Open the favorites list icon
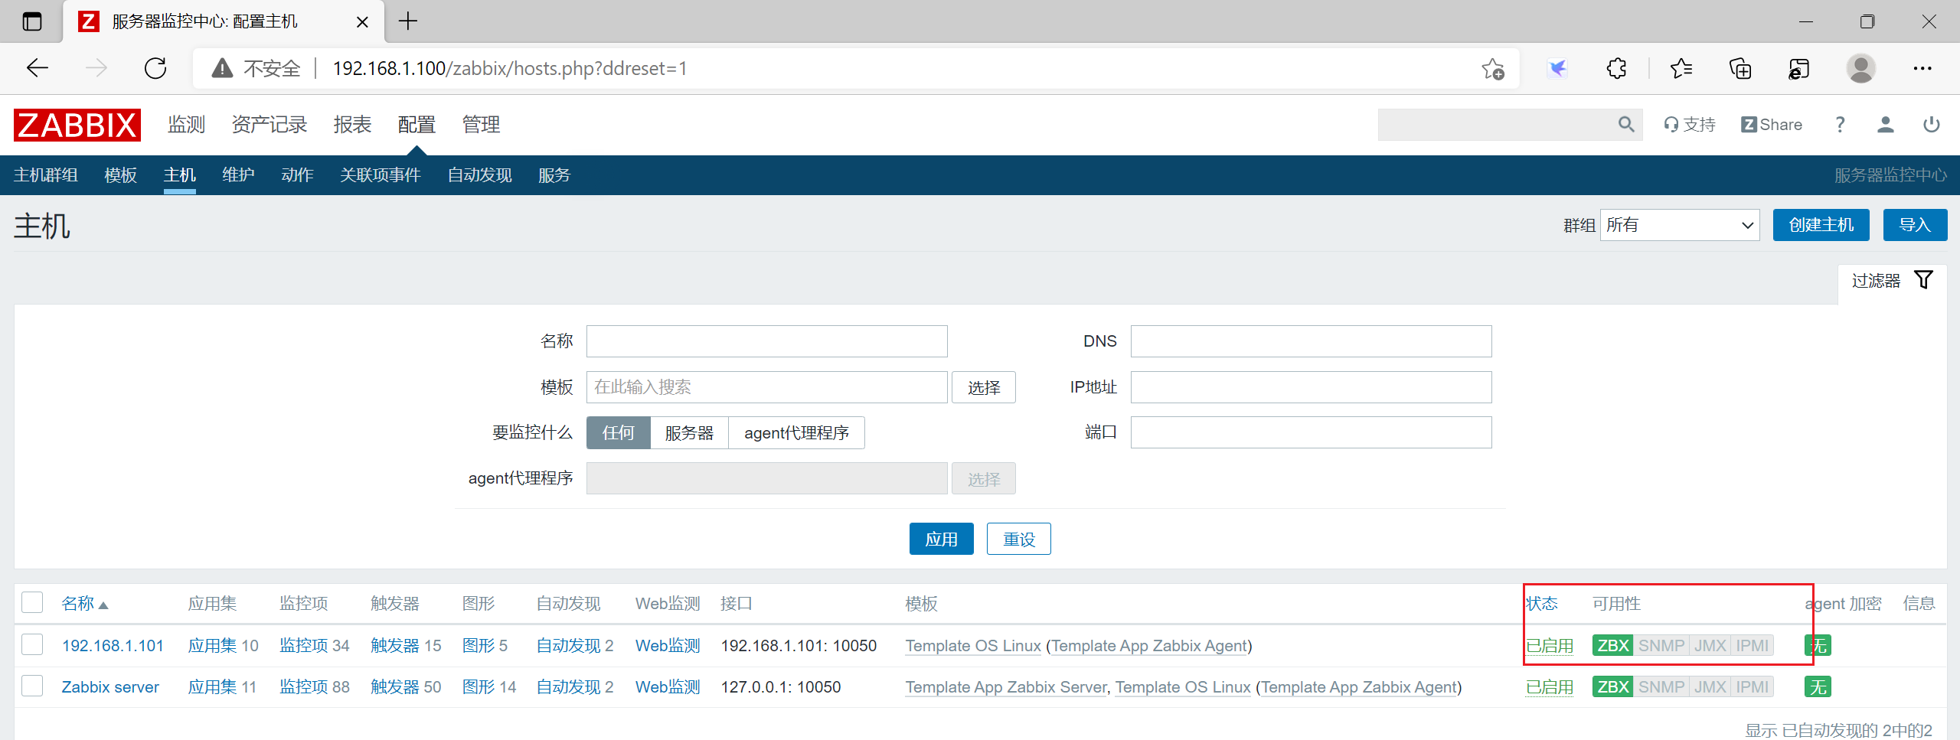Image resolution: width=1960 pixels, height=740 pixels. [x=1681, y=68]
